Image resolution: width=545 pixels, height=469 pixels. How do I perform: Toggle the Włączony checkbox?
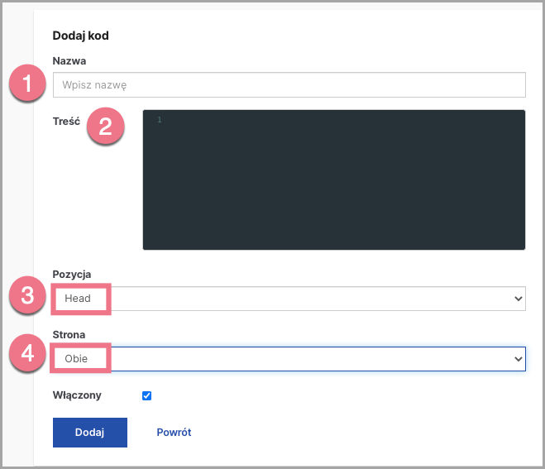tap(146, 395)
